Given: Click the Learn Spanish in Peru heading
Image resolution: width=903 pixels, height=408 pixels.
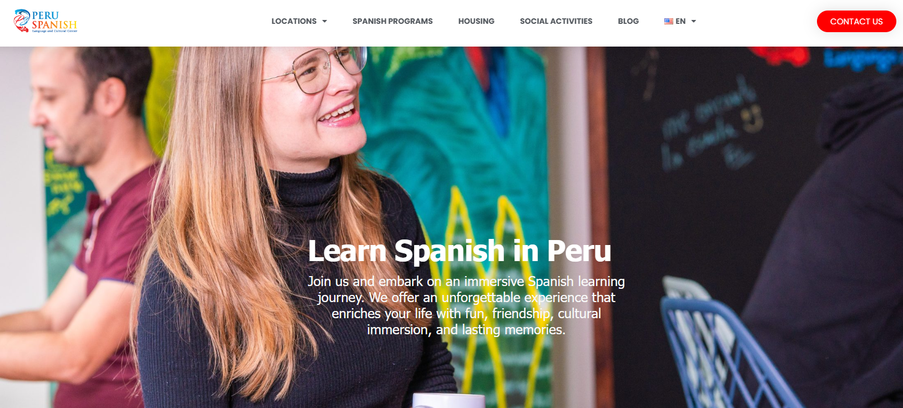Looking at the screenshot, I should pyautogui.click(x=460, y=251).
